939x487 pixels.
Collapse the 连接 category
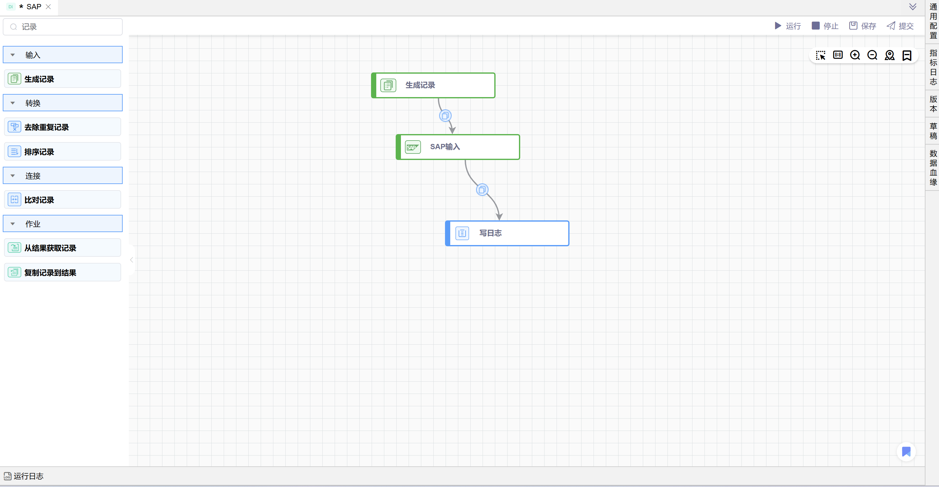(x=13, y=176)
